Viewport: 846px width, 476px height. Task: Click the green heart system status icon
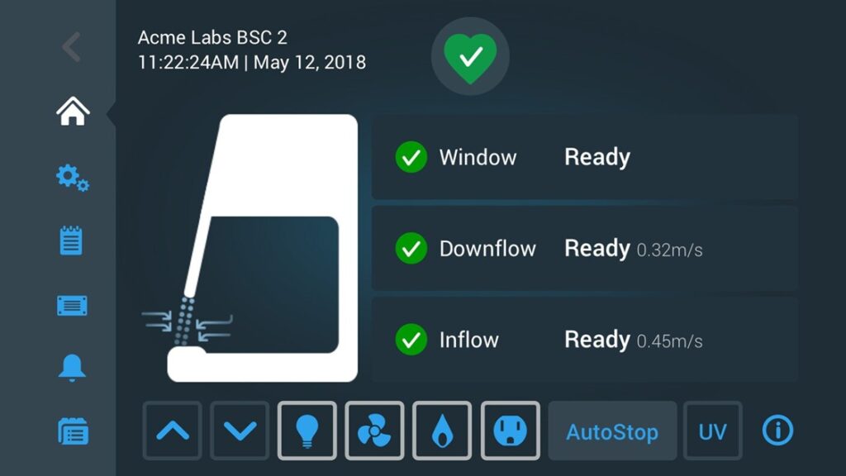pos(470,57)
